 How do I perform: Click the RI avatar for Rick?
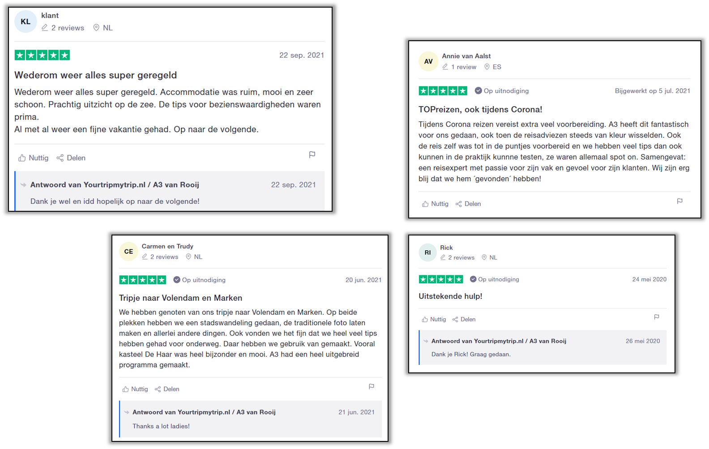point(428,252)
